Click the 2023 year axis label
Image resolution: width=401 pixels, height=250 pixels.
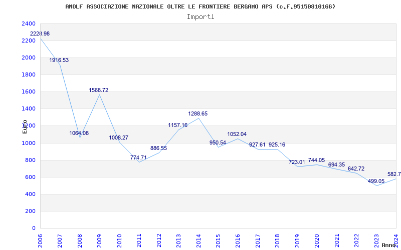[x=376, y=241]
